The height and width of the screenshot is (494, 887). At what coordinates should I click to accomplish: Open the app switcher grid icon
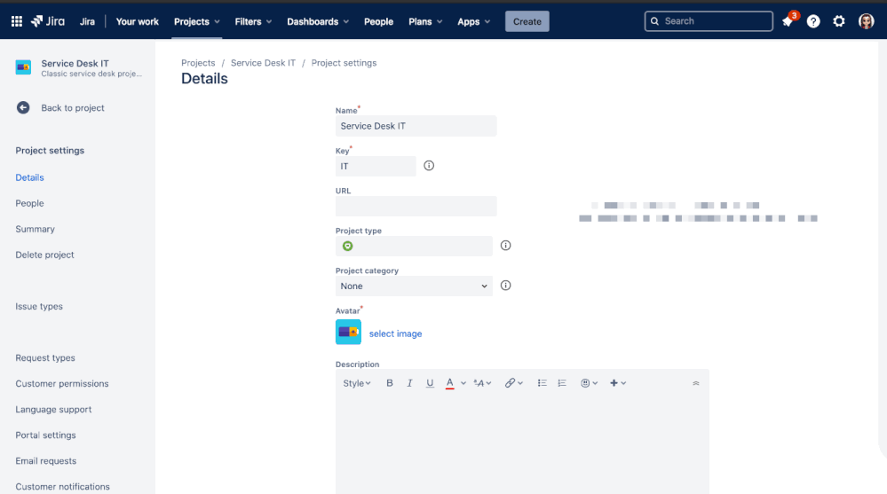click(x=17, y=21)
